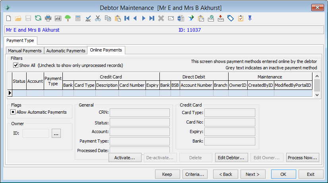The image size is (328, 183).
Task: Switch to Automatic Payments tab
Action: pyautogui.click(x=66, y=51)
